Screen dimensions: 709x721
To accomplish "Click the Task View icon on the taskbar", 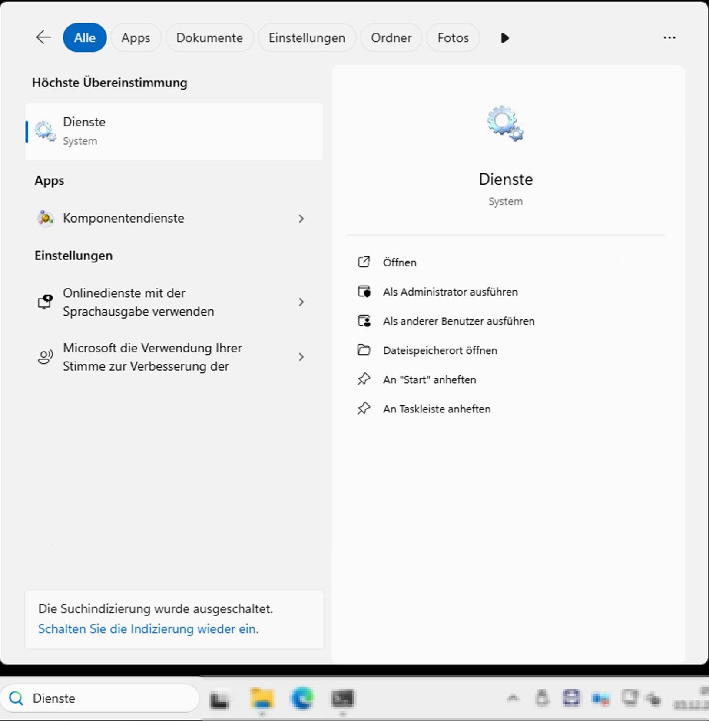I will (x=220, y=699).
